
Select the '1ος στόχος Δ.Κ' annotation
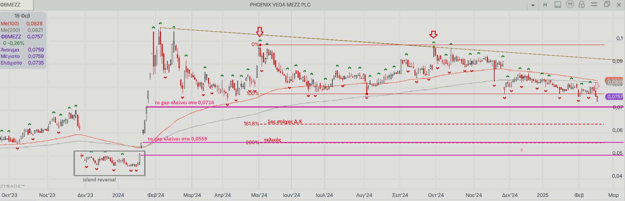coord(285,122)
